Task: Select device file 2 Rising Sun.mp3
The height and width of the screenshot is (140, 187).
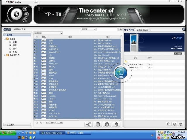Action: coord(134,67)
